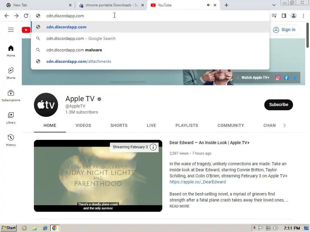Open Chrome three-dot menu
The height and width of the screenshot is (232, 310).
tap(303, 16)
